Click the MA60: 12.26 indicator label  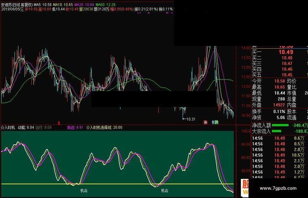pyautogui.click(x=106, y=5)
